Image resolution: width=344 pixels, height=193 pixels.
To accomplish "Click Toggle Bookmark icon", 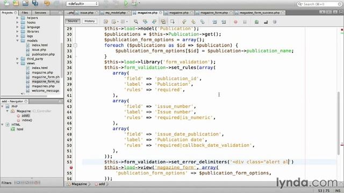I will (x=202, y=21).
